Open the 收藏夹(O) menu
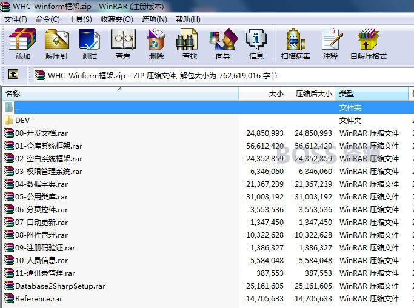 pos(117,19)
